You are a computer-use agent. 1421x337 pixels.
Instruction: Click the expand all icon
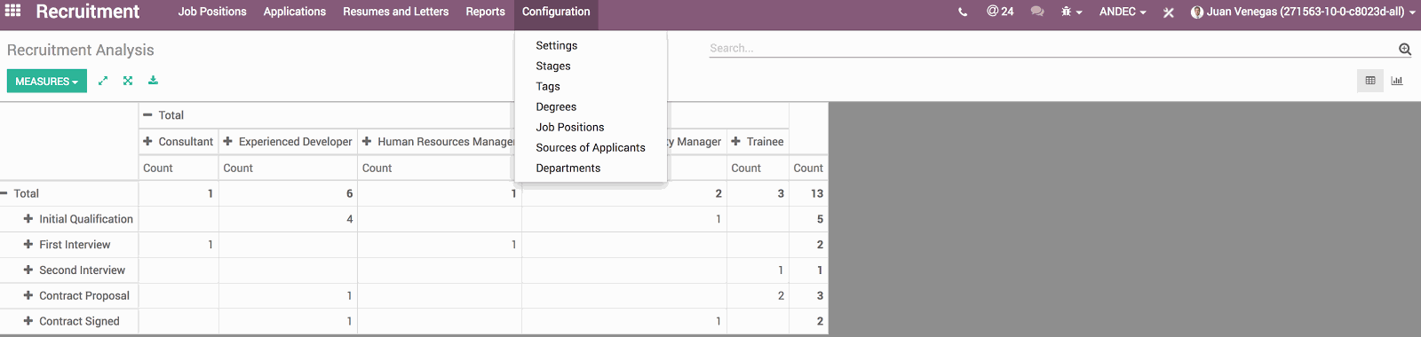point(128,81)
